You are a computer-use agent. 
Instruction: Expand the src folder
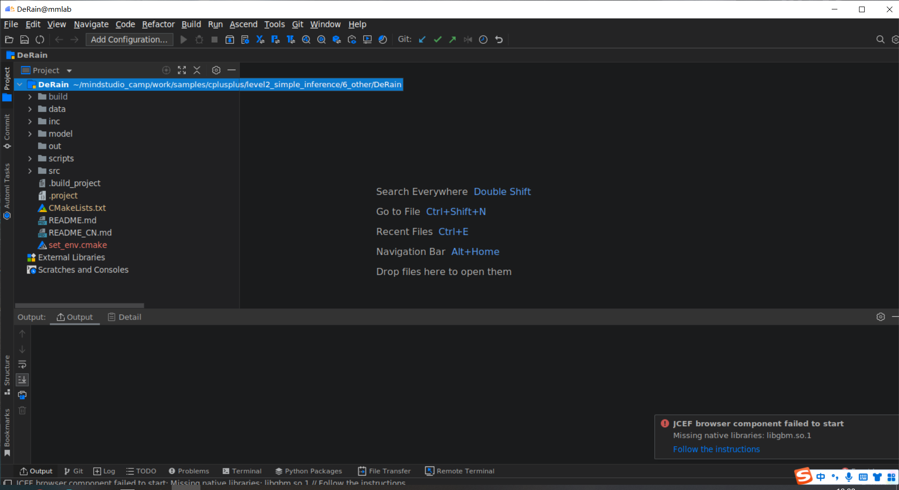(x=30, y=171)
